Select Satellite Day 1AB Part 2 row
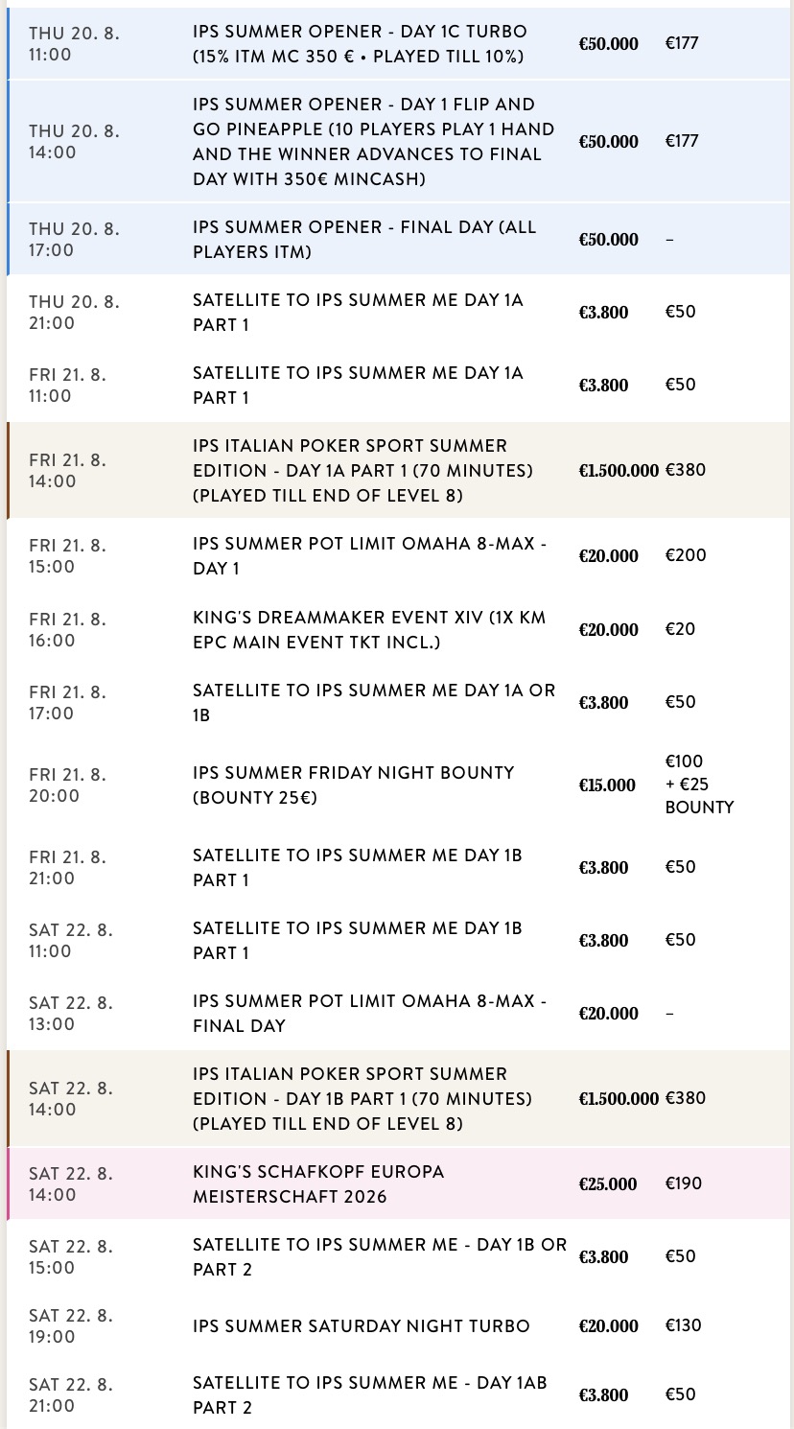 pyautogui.click(x=398, y=1394)
